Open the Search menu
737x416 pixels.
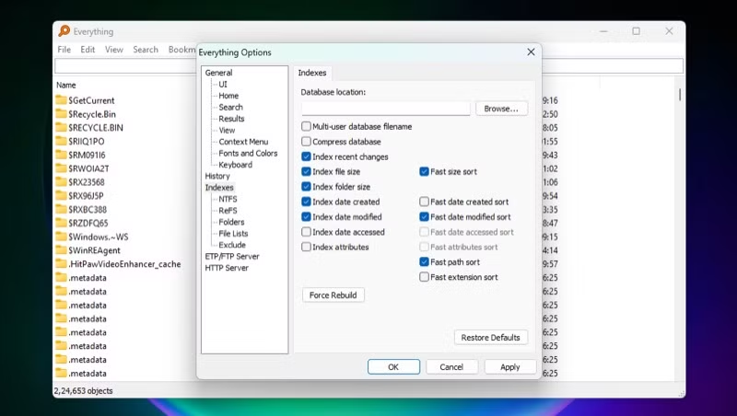(146, 50)
